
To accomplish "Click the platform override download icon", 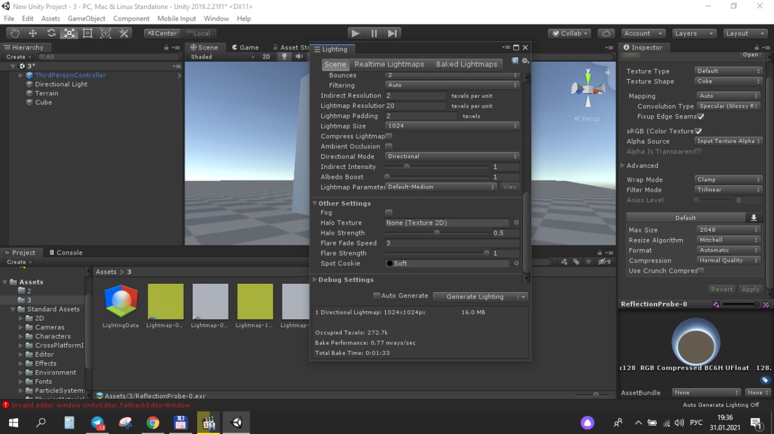I will (x=753, y=218).
